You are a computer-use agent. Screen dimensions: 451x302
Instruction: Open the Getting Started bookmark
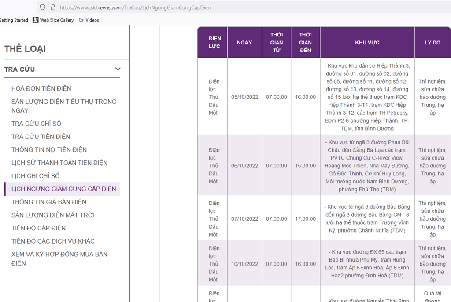14,20
